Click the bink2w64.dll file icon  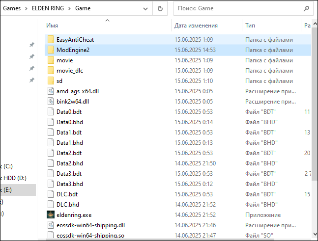51,102
